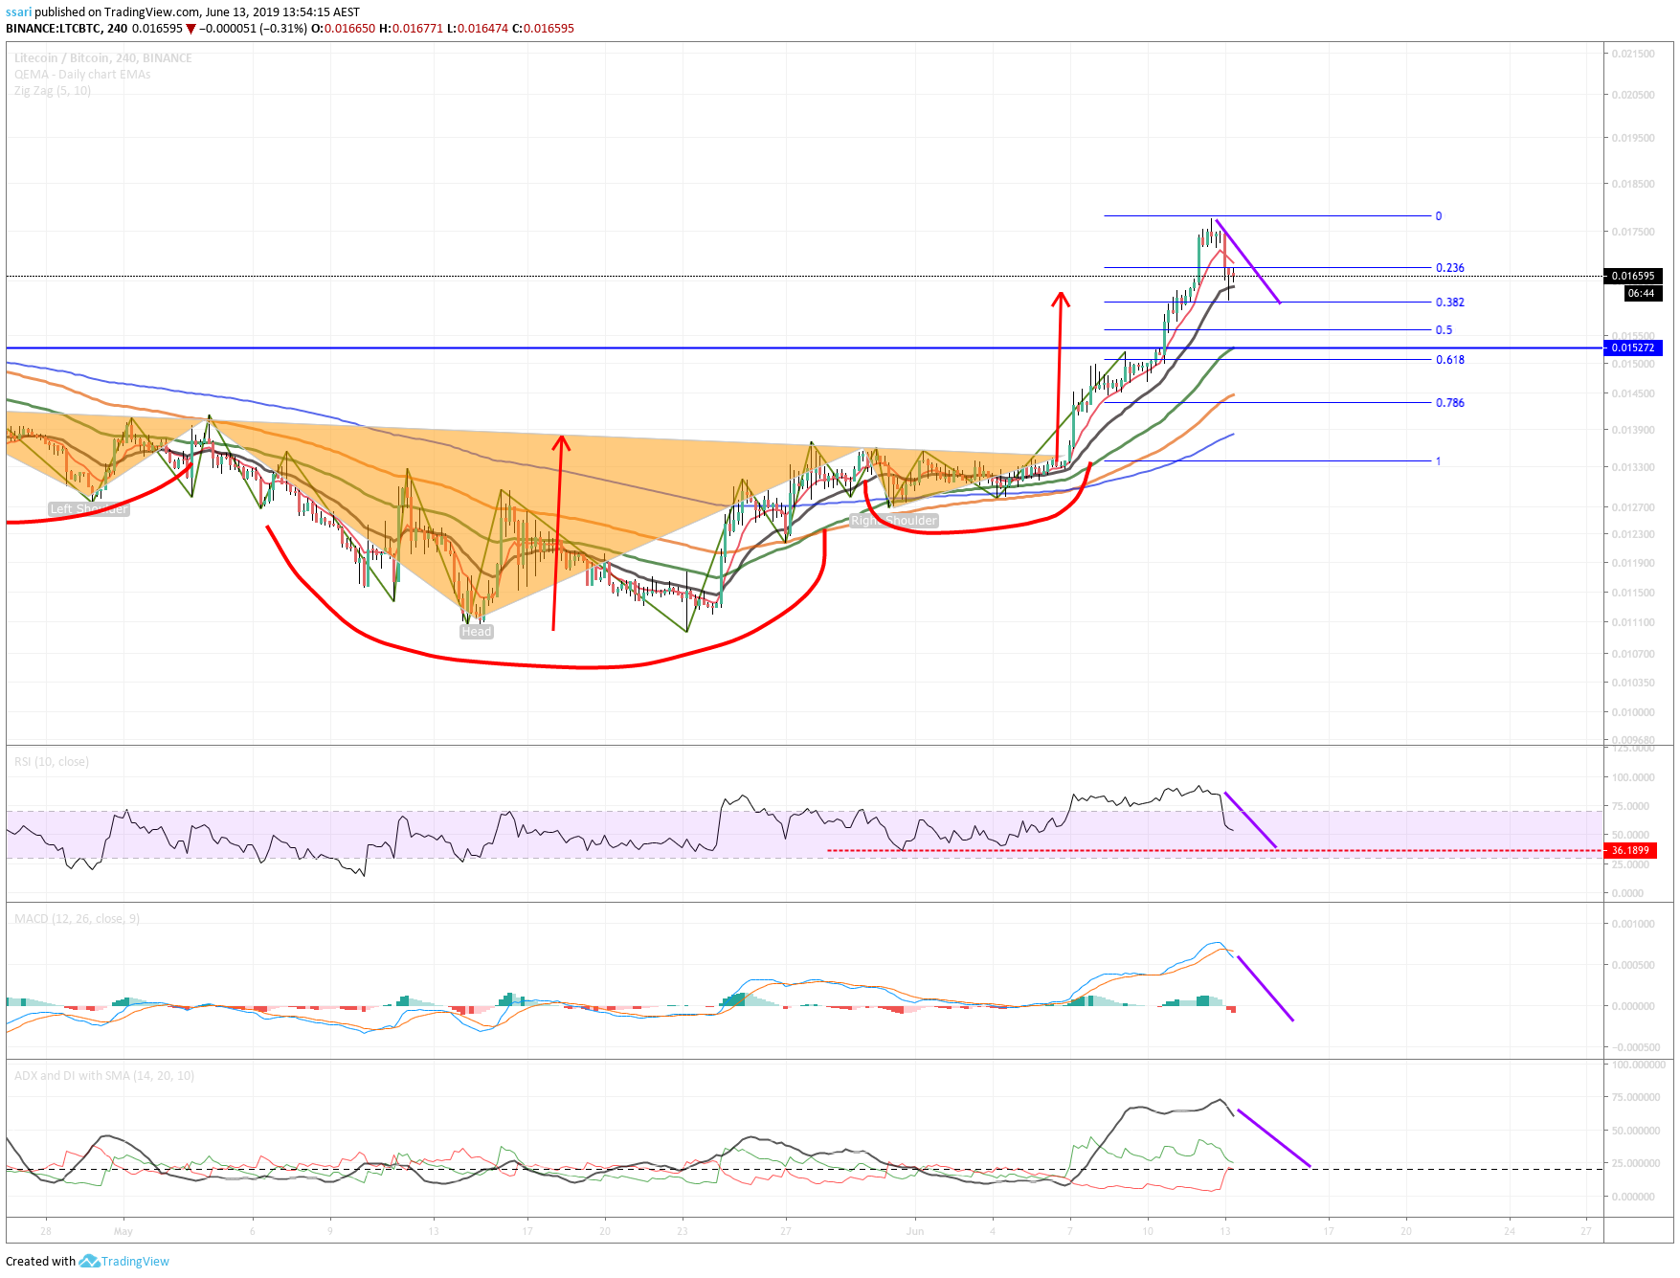The image size is (1680, 1278).
Task: Click the 10 date label on time axis
Action: [1148, 1231]
